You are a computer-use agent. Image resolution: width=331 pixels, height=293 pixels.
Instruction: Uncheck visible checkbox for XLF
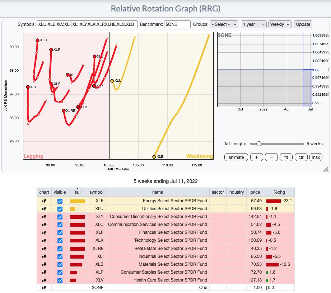(60, 233)
